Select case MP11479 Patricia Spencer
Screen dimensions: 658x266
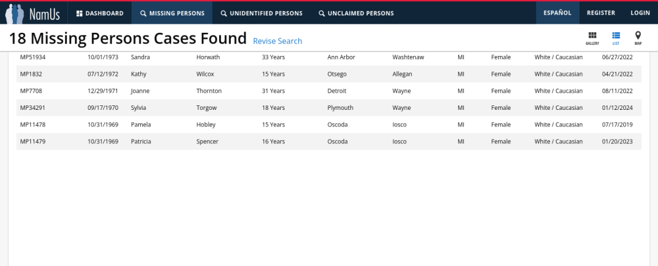click(x=32, y=141)
